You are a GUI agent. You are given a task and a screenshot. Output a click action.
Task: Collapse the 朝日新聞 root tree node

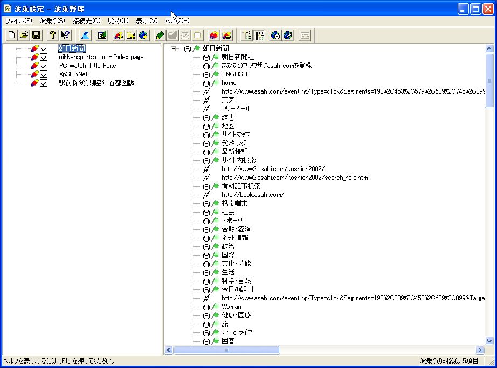point(173,49)
